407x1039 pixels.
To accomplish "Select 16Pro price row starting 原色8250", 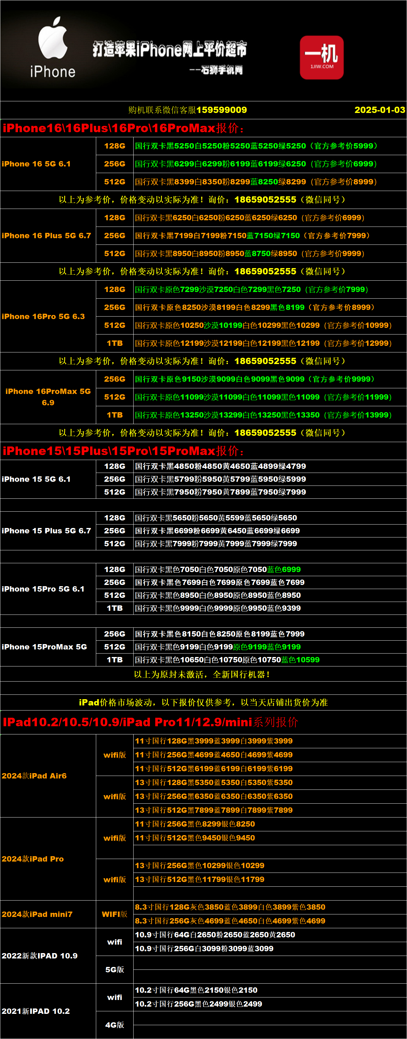I will (270, 307).
